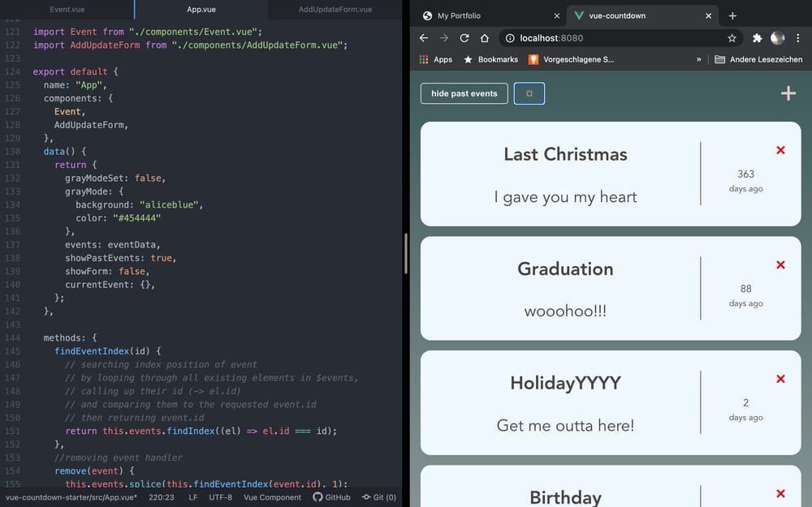Change the UTF-8 encoding setting

pos(221,497)
